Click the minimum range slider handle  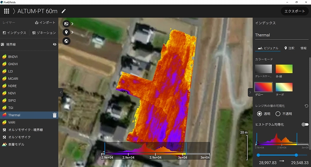pyautogui.click(x=258, y=155)
